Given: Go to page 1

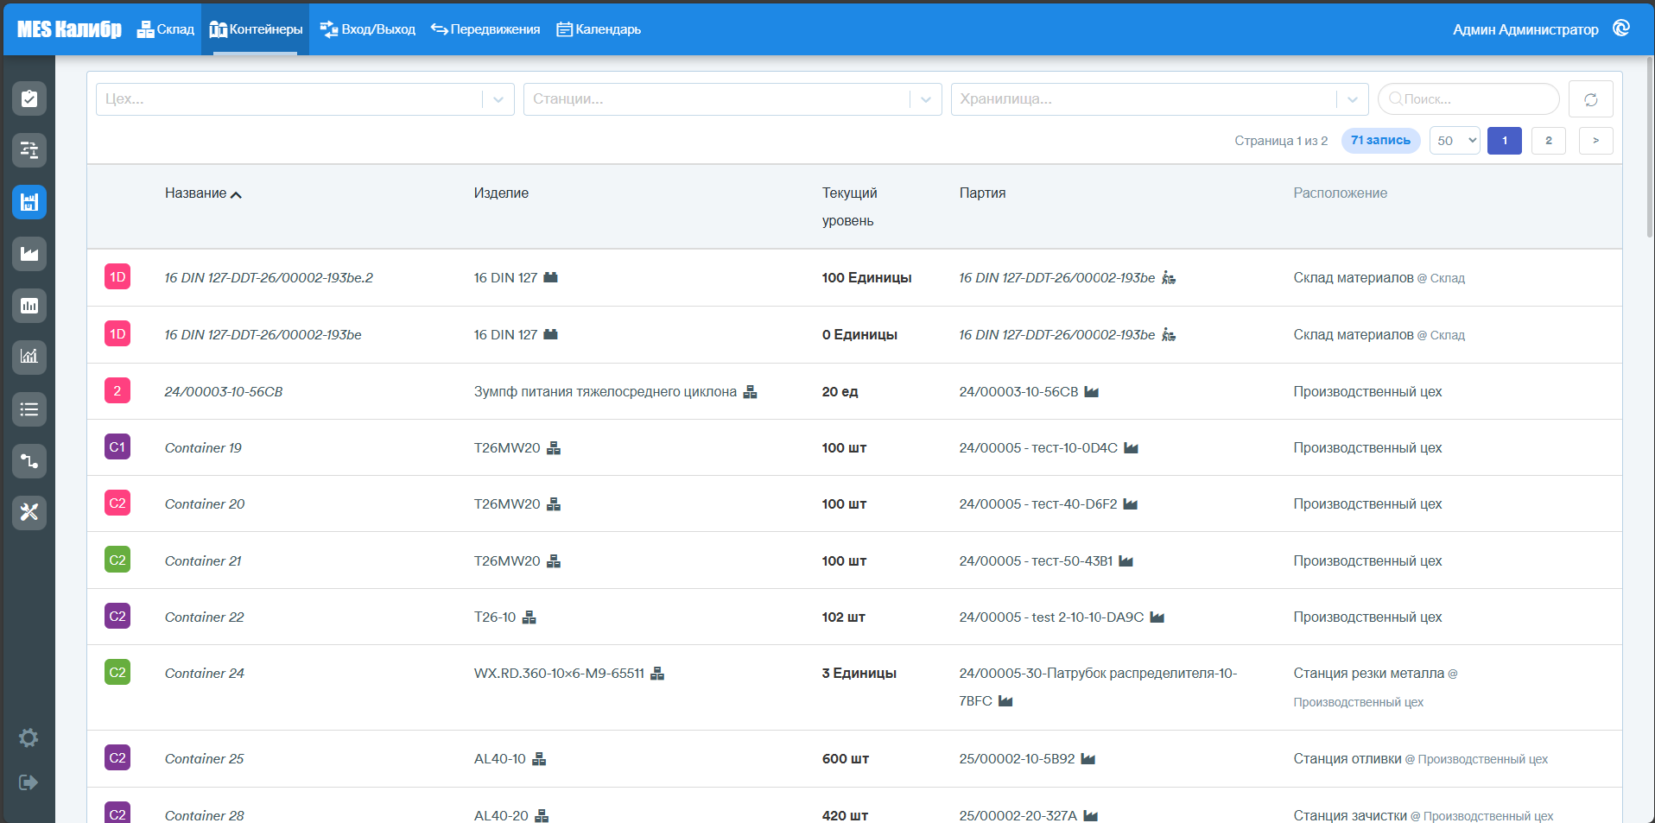Looking at the screenshot, I should pos(1505,141).
